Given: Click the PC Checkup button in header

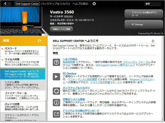Looking at the screenshot, I should [x=144, y=24].
